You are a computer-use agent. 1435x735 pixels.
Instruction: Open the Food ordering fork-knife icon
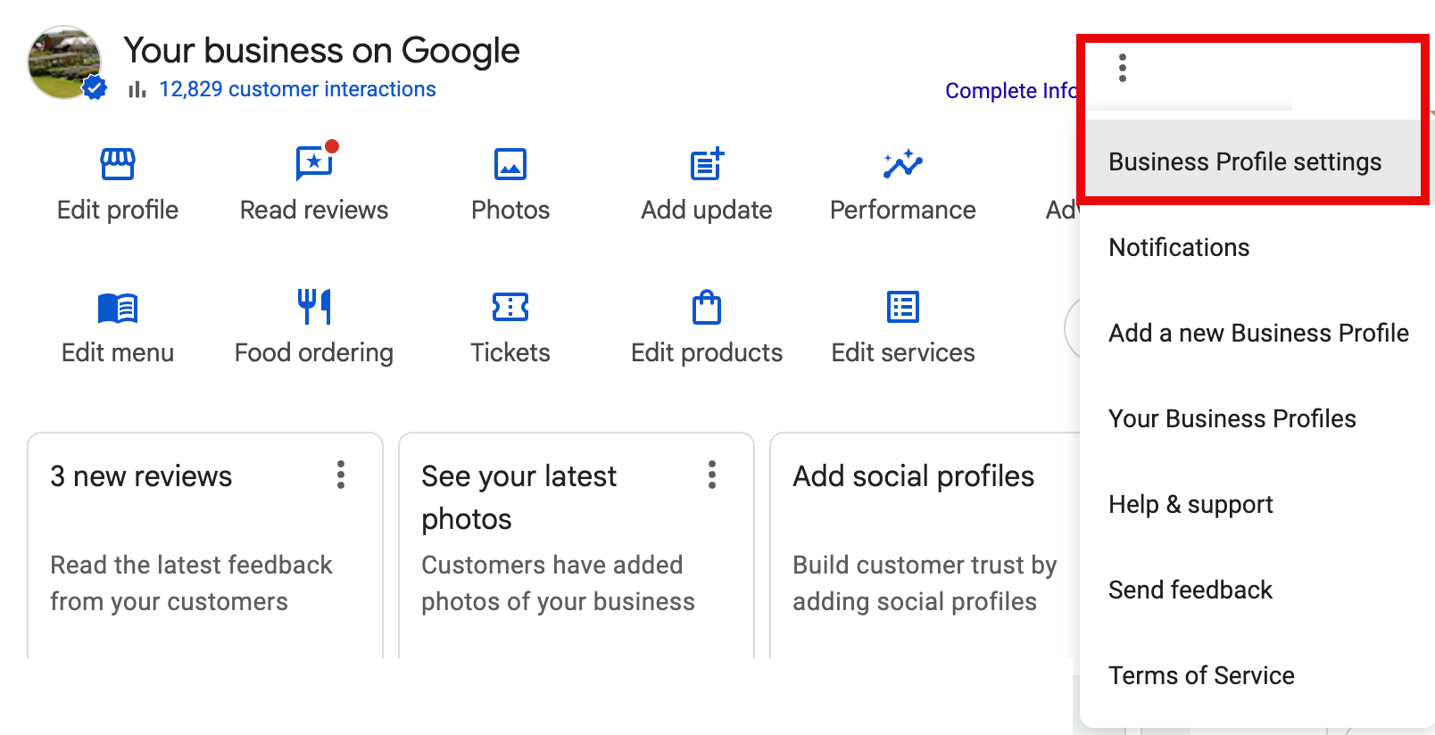point(314,307)
